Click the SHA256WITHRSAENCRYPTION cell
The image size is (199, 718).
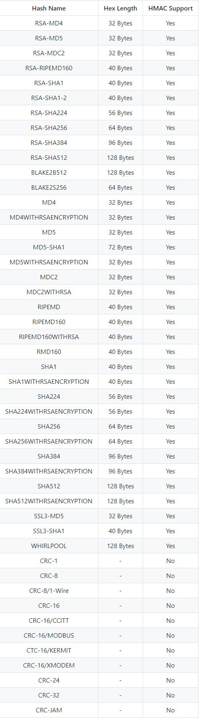(x=49, y=441)
